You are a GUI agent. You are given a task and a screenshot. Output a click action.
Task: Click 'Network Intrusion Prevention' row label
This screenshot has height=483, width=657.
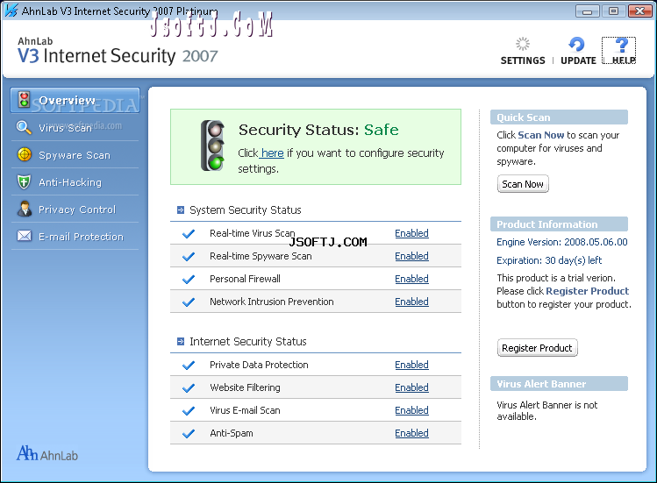point(272,302)
